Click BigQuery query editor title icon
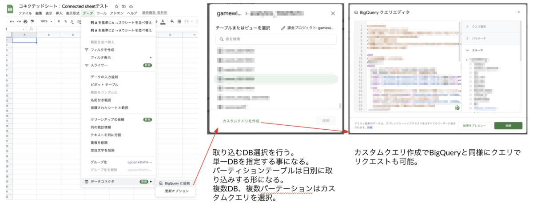 click(x=356, y=12)
